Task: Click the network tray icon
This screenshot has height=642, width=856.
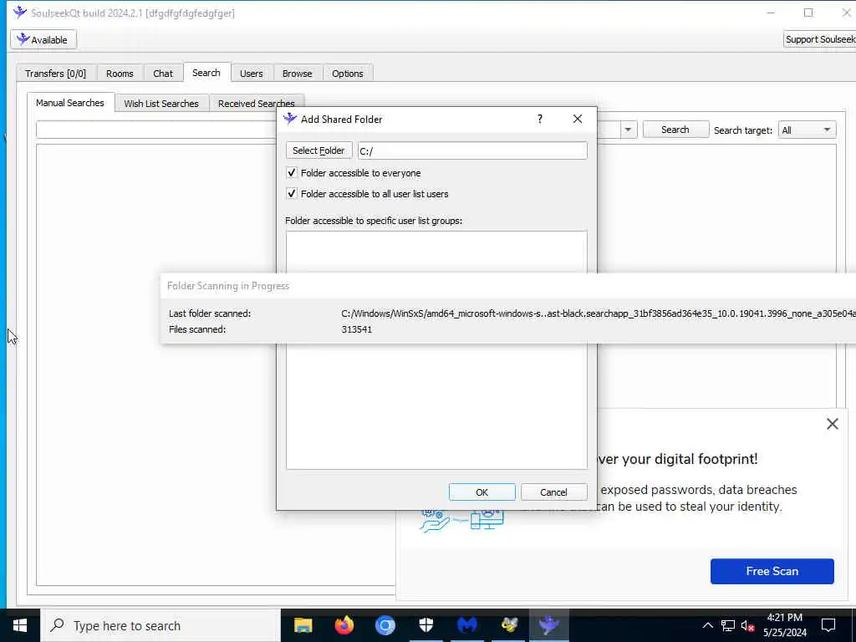Action: pos(728,625)
